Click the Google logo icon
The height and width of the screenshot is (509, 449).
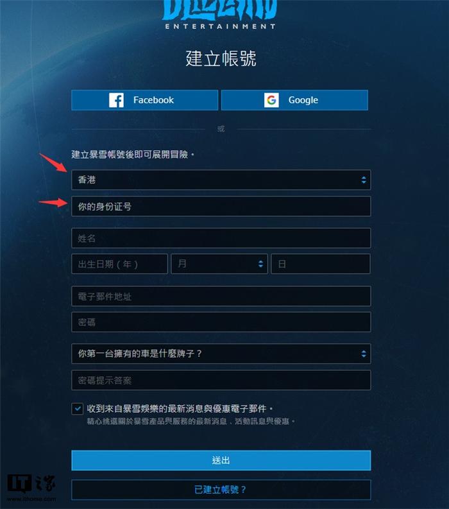(x=271, y=100)
